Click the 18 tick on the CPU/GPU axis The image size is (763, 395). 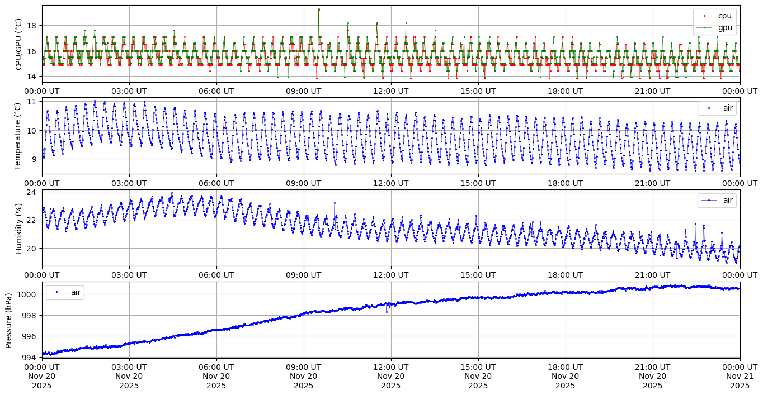[x=31, y=26]
